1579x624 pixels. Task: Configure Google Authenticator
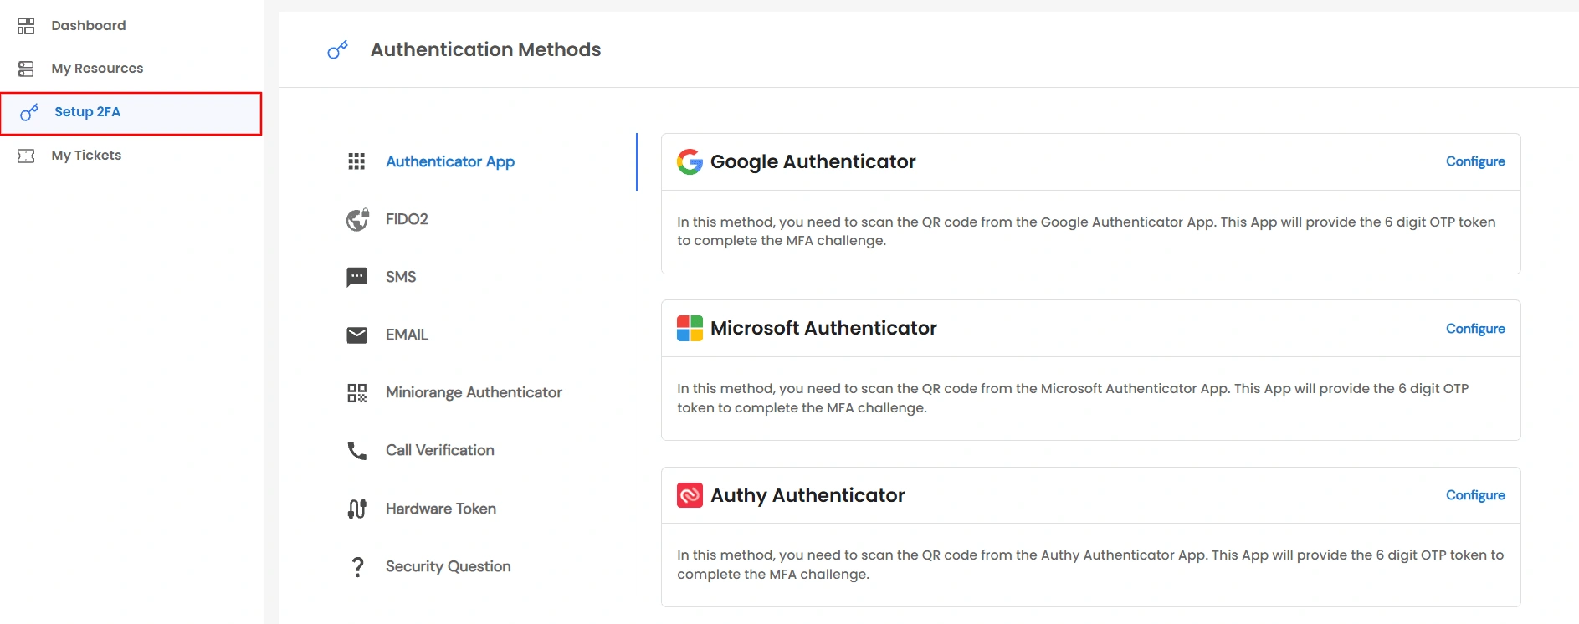pyautogui.click(x=1475, y=161)
